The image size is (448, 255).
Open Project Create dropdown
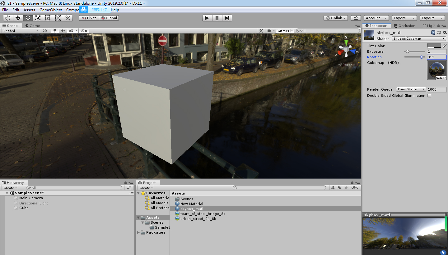146,188
